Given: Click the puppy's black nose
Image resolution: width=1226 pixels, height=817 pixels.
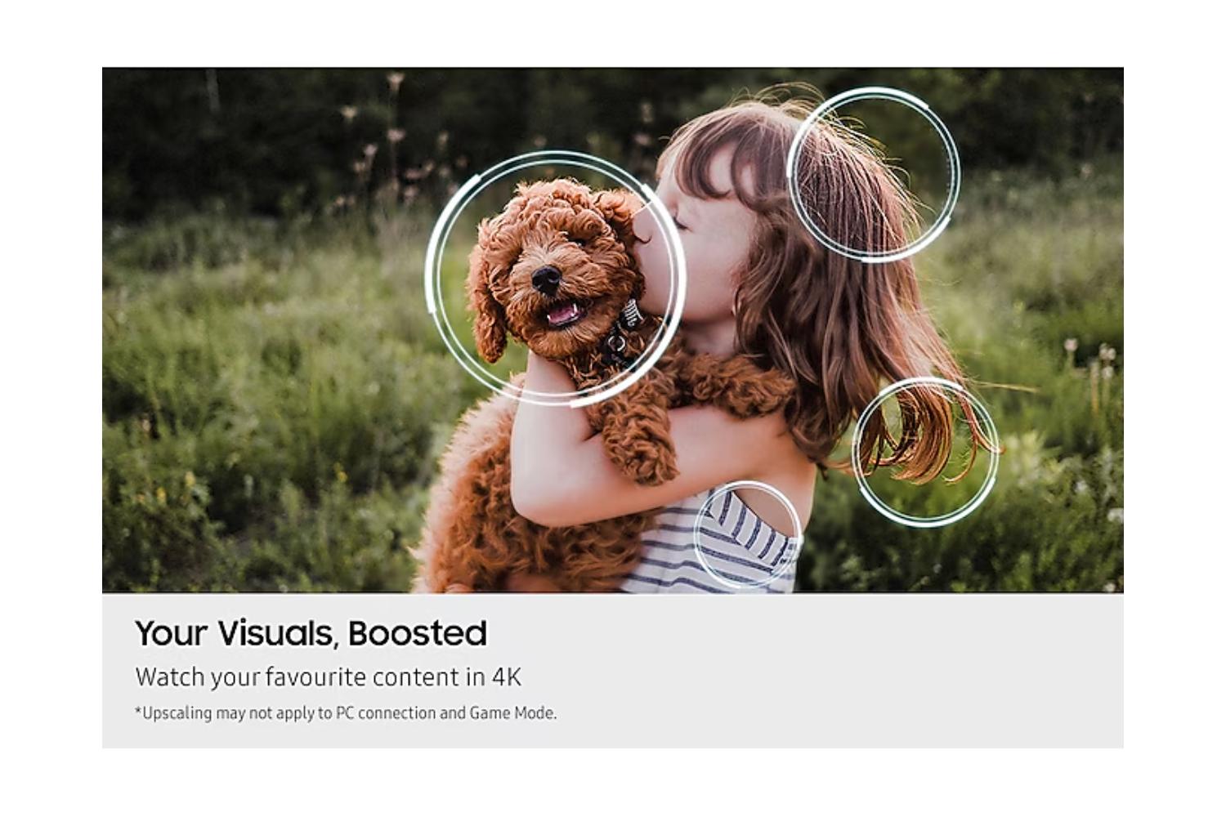Looking at the screenshot, I should 545,279.
